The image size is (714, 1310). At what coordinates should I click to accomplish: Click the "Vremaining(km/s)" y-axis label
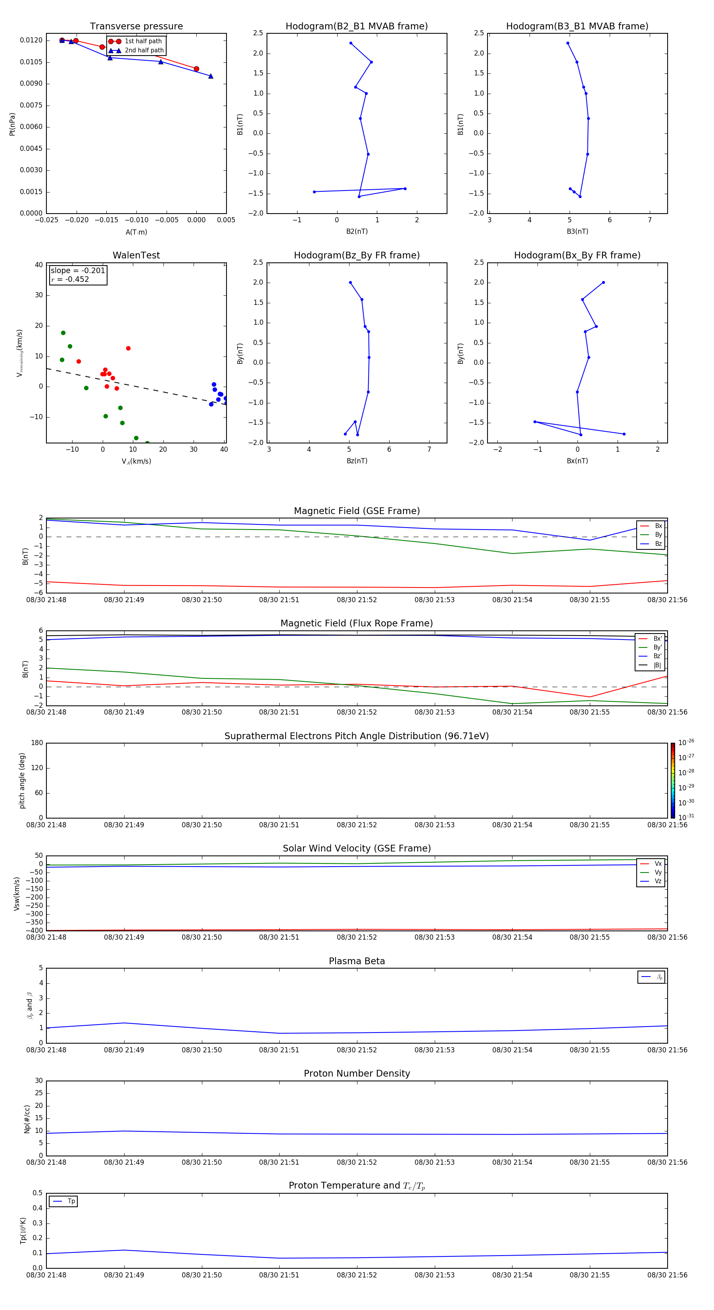(19, 353)
